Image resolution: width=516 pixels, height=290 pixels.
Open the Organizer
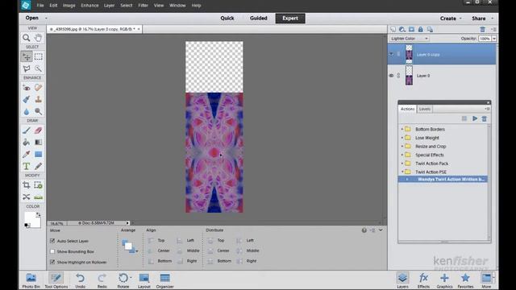(164, 280)
